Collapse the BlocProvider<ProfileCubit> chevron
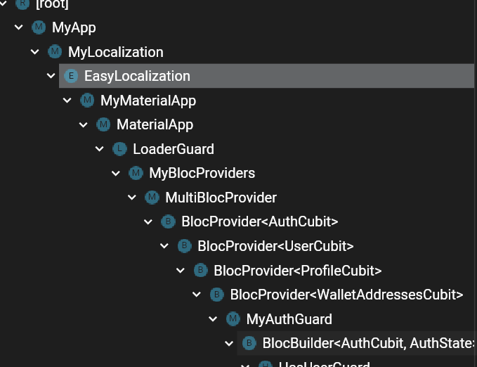The image size is (477, 367). tap(181, 270)
